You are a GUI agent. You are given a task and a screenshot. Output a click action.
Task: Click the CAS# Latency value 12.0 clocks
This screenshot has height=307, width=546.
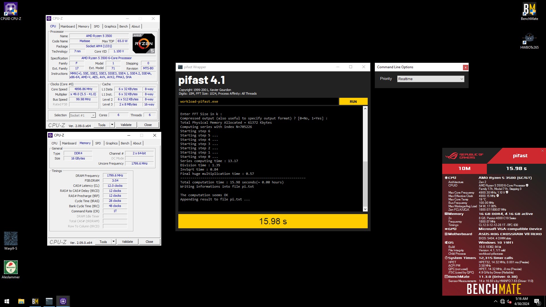point(115,186)
